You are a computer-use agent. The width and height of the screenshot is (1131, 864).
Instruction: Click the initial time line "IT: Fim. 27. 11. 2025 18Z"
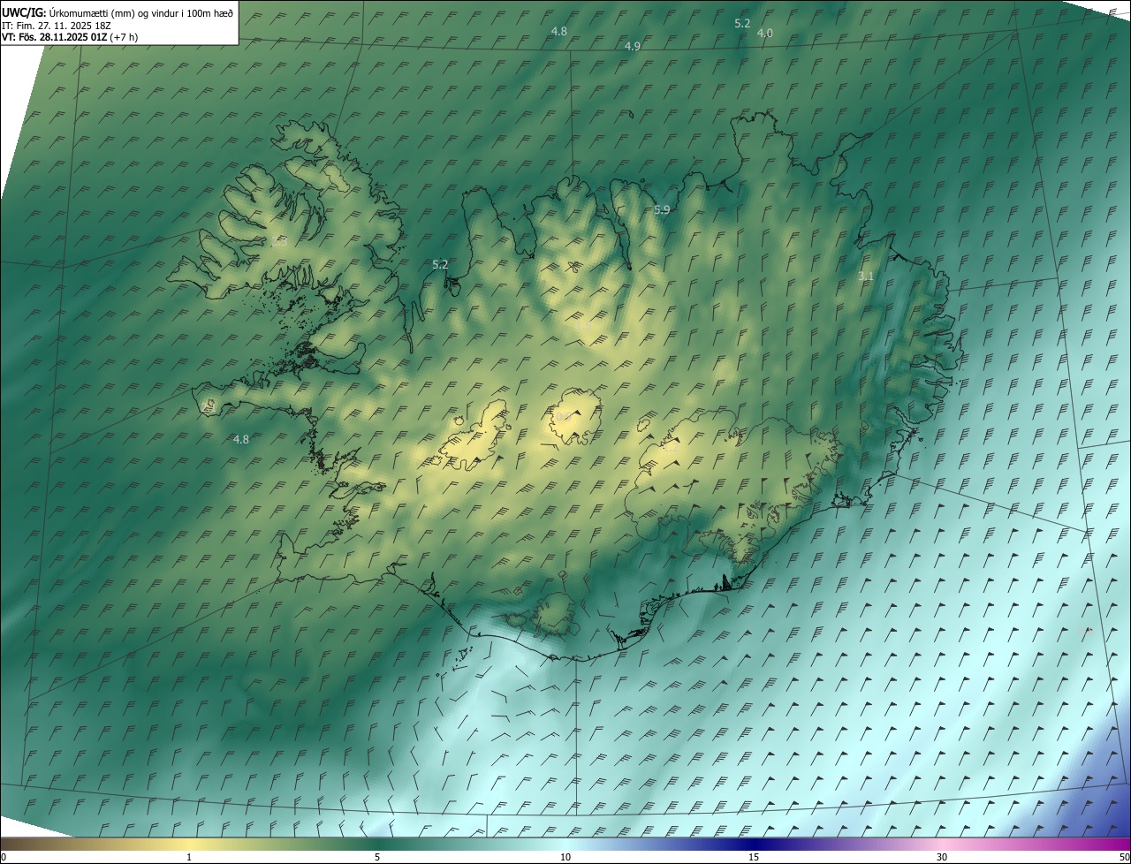click(x=56, y=26)
